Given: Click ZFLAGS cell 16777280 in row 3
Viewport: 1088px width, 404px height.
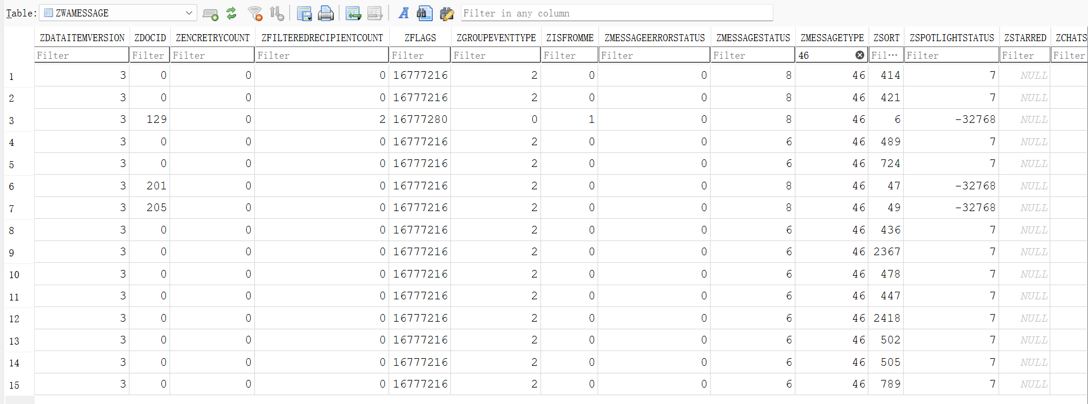Looking at the screenshot, I should click(x=420, y=119).
